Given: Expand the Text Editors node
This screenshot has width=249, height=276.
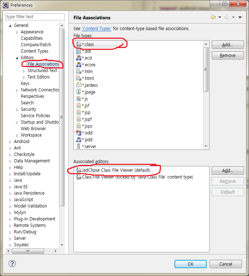Looking at the screenshot, I should 24,77.
